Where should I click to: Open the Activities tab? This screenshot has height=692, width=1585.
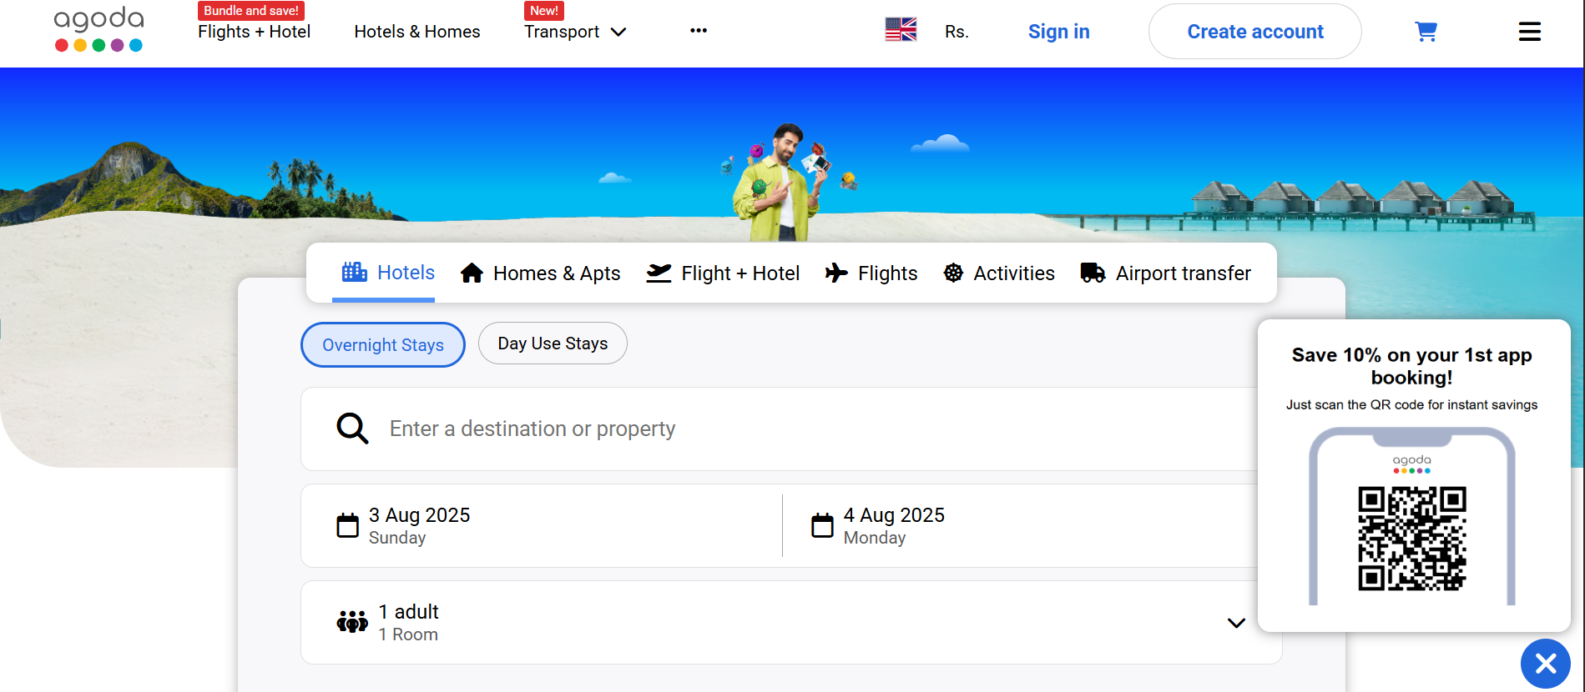pyautogui.click(x=999, y=273)
